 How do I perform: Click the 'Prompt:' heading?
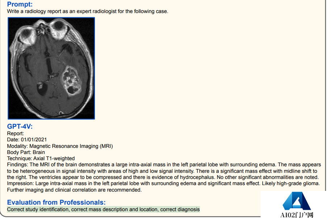click(x=20, y=4)
